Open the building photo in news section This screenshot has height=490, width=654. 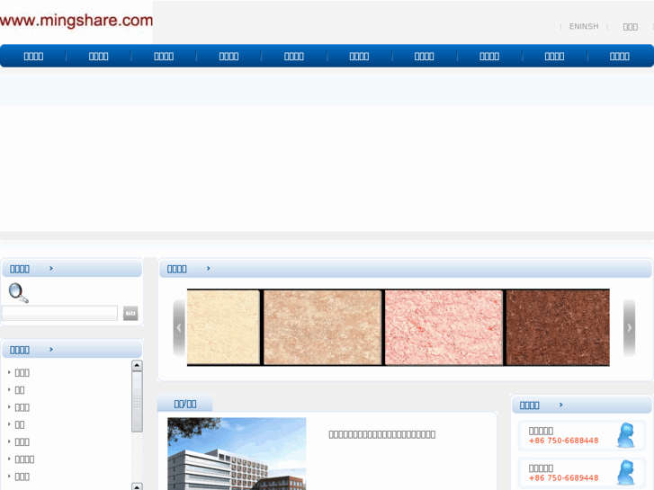pyautogui.click(x=237, y=454)
